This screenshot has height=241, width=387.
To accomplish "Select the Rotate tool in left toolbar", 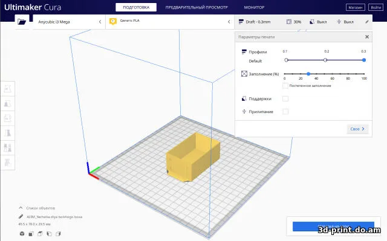I will point(8,118).
